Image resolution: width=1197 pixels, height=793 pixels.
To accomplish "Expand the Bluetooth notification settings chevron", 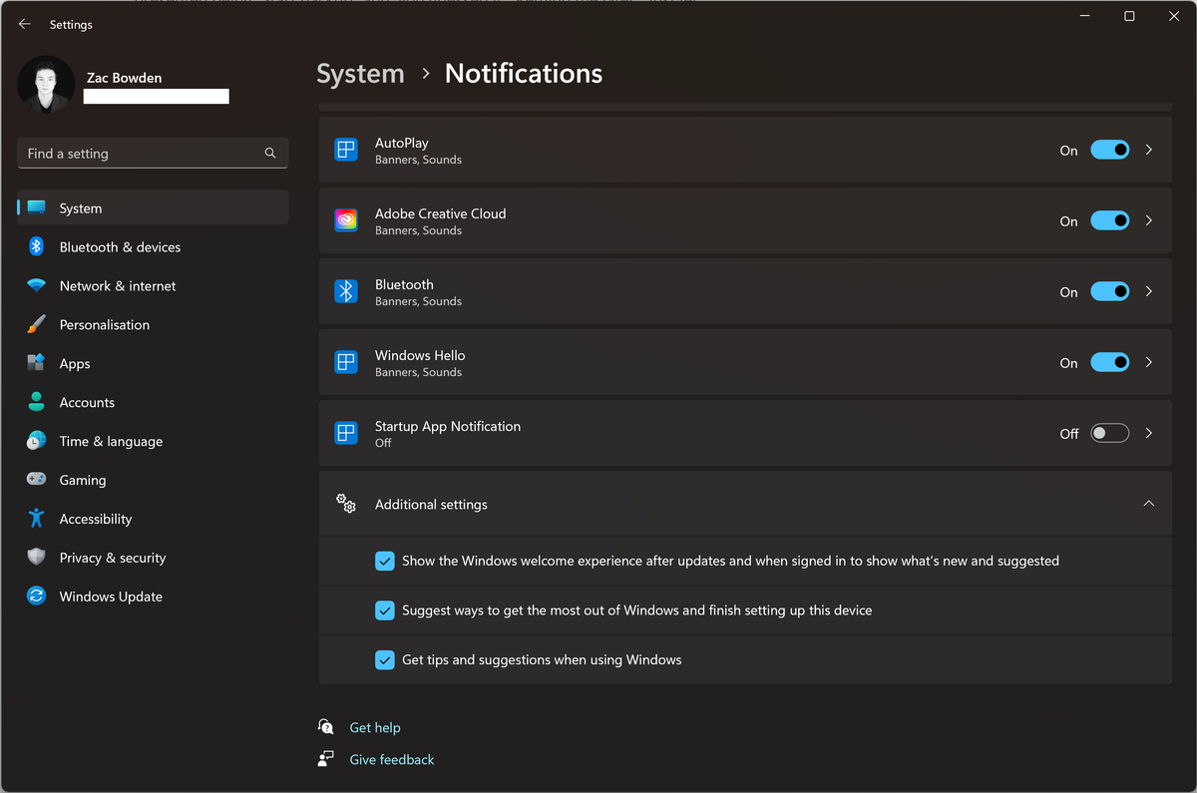I will (1148, 291).
